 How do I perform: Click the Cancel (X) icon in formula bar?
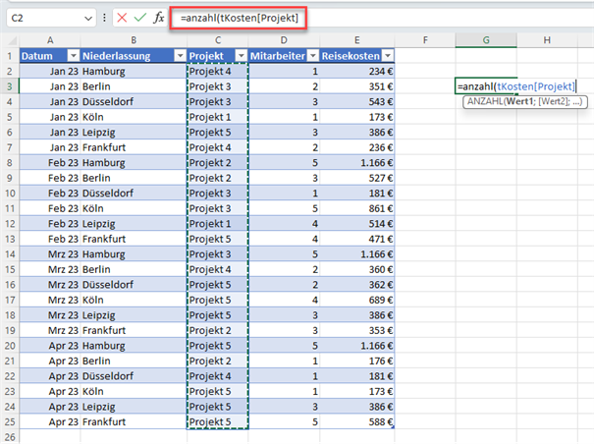pyautogui.click(x=122, y=18)
